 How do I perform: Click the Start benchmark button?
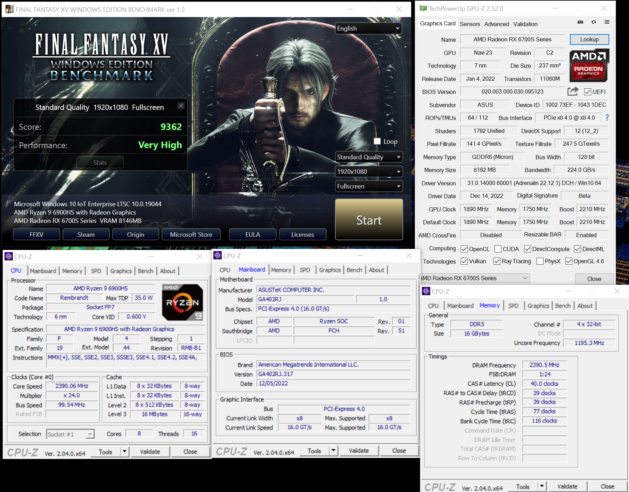pyautogui.click(x=369, y=220)
